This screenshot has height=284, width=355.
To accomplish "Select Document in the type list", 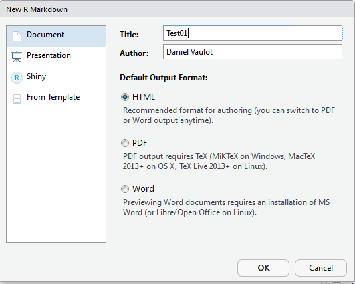I will (x=56, y=36).
